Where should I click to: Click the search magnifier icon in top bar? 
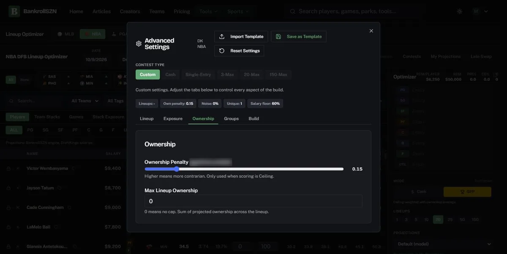click(293, 11)
